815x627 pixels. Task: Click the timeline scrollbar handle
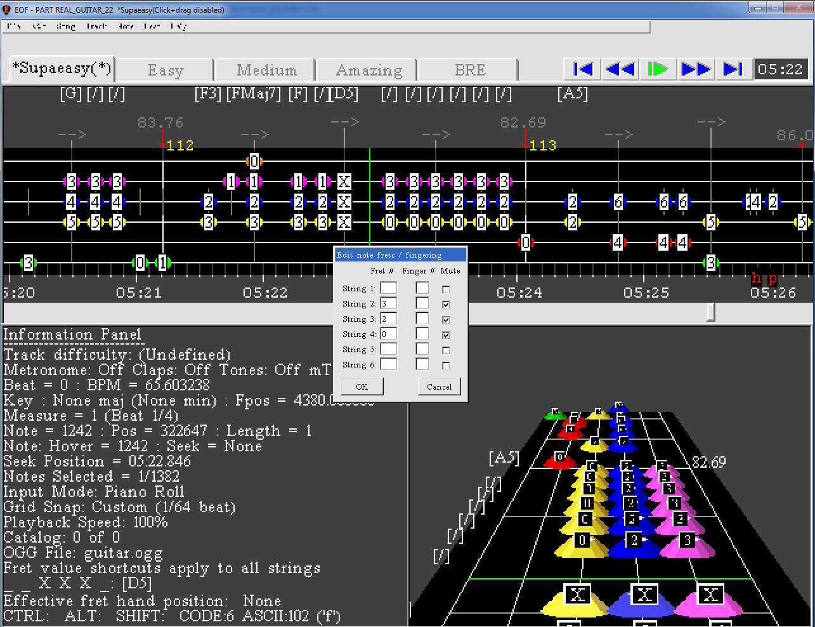tap(711, 312)
